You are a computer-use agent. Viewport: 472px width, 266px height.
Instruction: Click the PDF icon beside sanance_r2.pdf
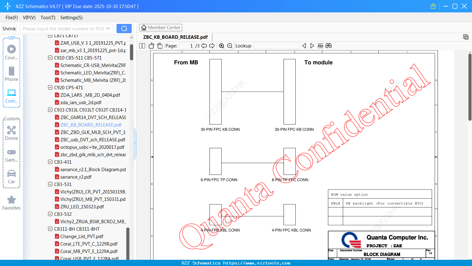click(x=57, y=177)
